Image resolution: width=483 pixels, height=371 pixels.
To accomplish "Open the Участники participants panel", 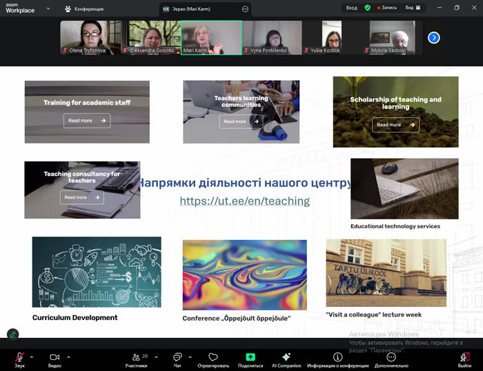I will pos(135,357).
